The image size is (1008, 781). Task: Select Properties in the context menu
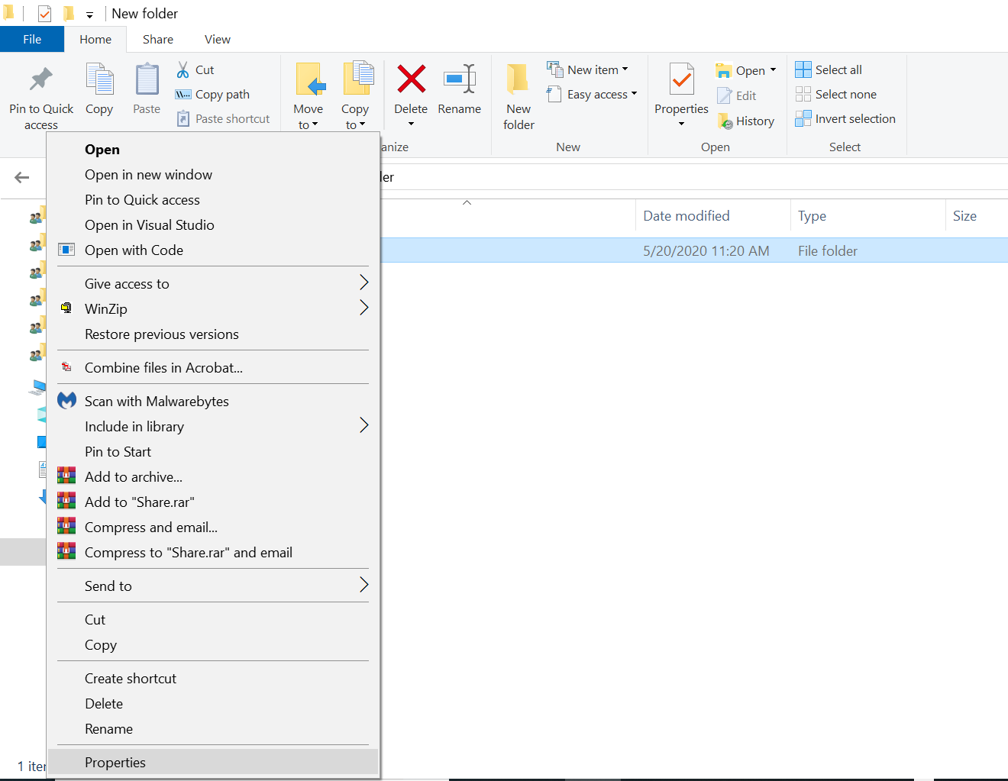[x=115, y=763]
